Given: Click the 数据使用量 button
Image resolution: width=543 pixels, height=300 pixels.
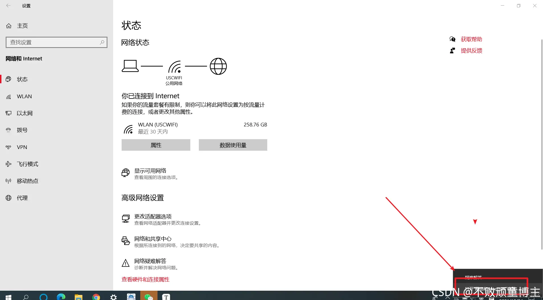Looking at the screenshot, I should point(233,145).
